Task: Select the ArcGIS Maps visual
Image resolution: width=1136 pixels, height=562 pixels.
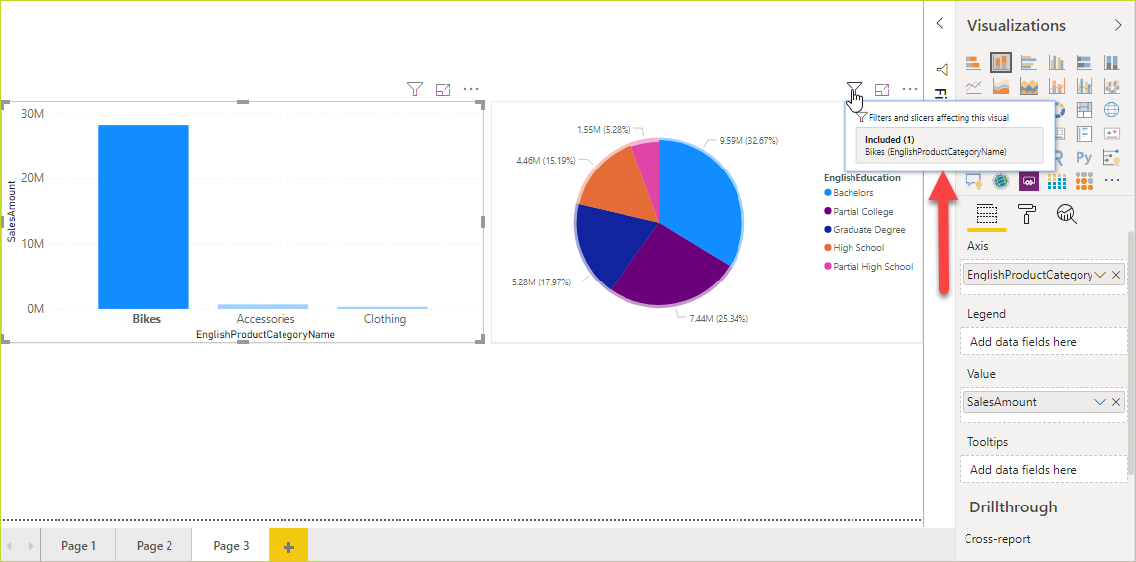Action: [1001, 181]
